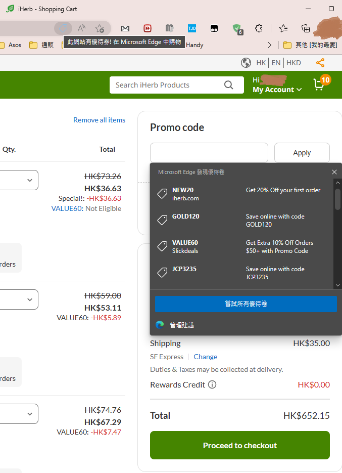Click the blue TJD extension icon
The image size is (342, 473).
[x=191, y=28]
